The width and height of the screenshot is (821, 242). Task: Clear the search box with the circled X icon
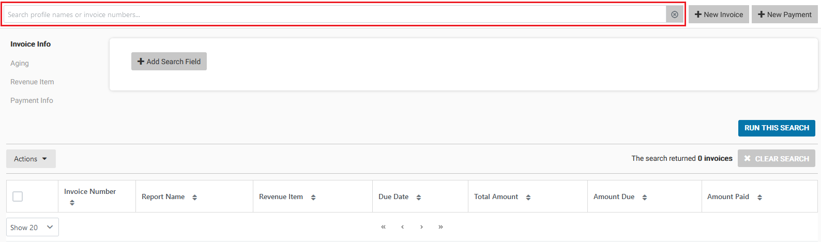pos(675,14)
